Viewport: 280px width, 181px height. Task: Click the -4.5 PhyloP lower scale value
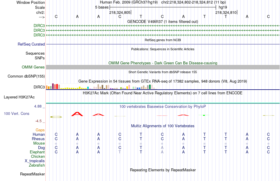(38, 121)
